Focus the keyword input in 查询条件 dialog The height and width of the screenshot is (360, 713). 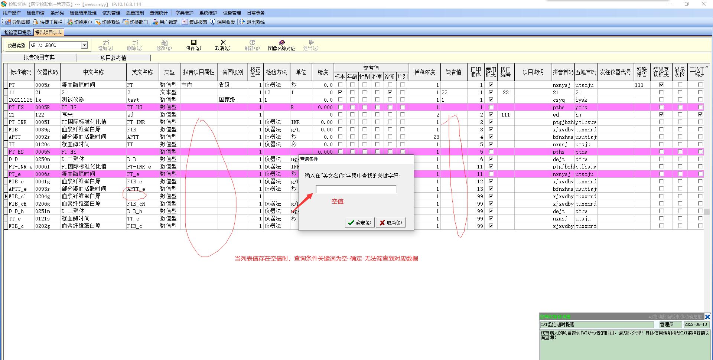tap(356, 189)
